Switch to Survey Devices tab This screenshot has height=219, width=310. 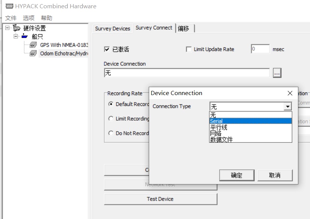pos(113,29)
